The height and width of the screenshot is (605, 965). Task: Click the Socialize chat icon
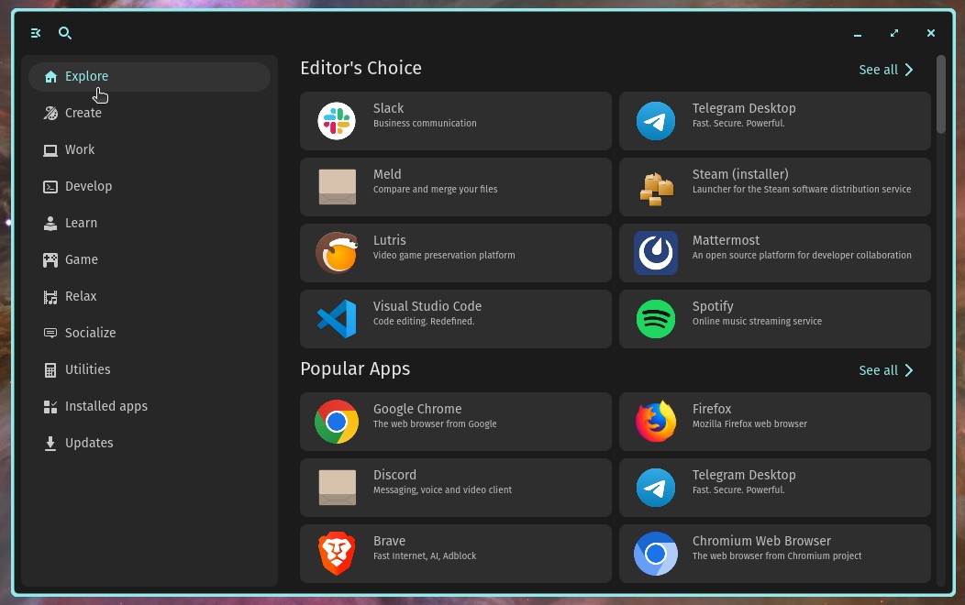pyautogui.click(x=50, y=334)
